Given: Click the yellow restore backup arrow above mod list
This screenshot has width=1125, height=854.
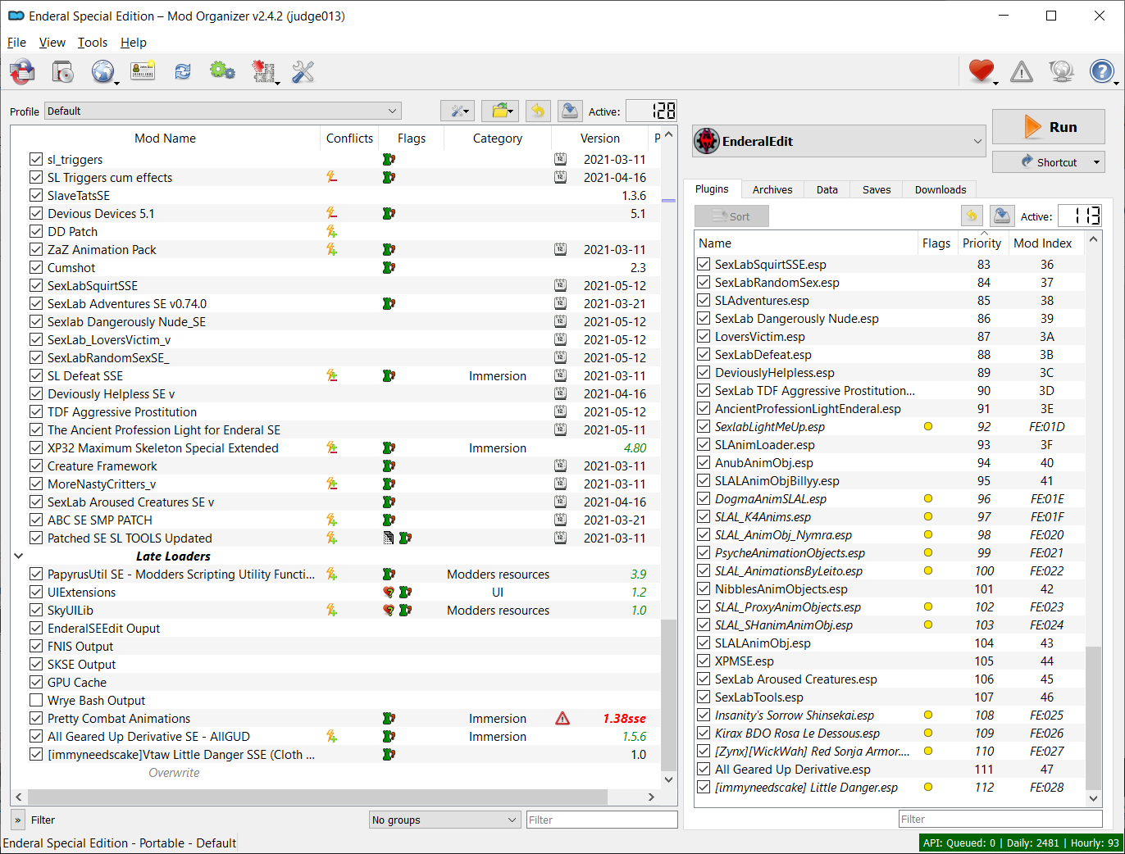Looking at the screenshot, I should click(x=538, y=111).
